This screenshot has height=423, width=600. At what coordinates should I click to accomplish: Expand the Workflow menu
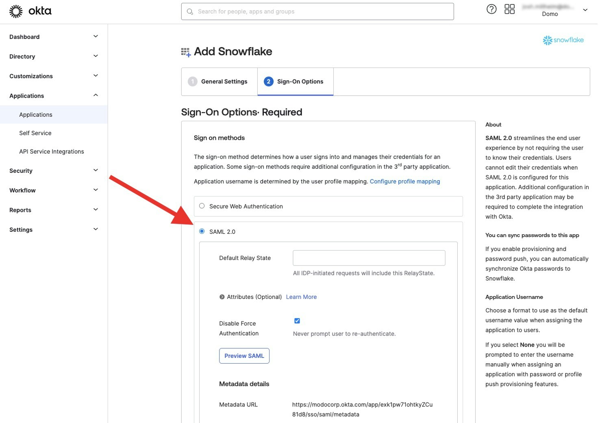coord(54,190)
